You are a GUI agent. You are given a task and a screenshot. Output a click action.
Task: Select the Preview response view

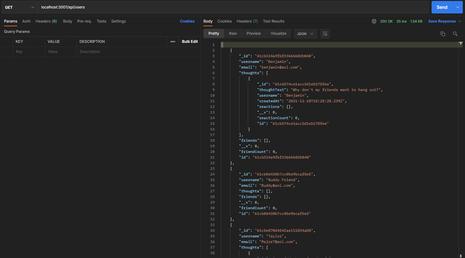pyautogui.click(x=253, y=33)
